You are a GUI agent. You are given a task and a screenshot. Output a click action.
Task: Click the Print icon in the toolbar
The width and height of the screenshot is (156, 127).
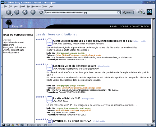(x=140, y=11)
